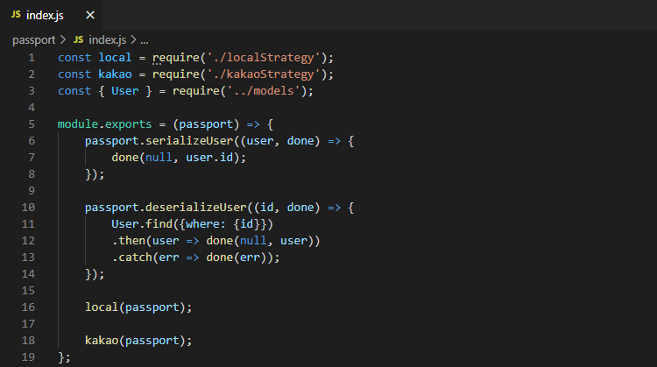
Task: Click 'require' with dotted underline on line 1
Action: pos(175,58)
